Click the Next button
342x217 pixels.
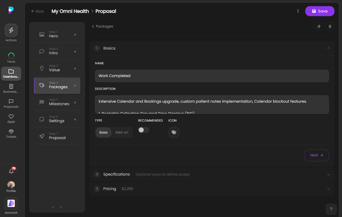(x=316, y=155)
